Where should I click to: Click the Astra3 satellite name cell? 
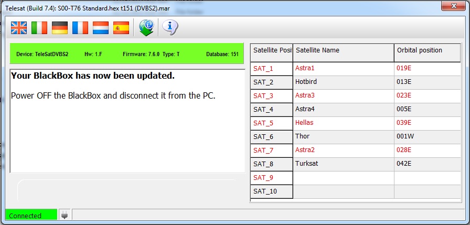coord(344,96)
